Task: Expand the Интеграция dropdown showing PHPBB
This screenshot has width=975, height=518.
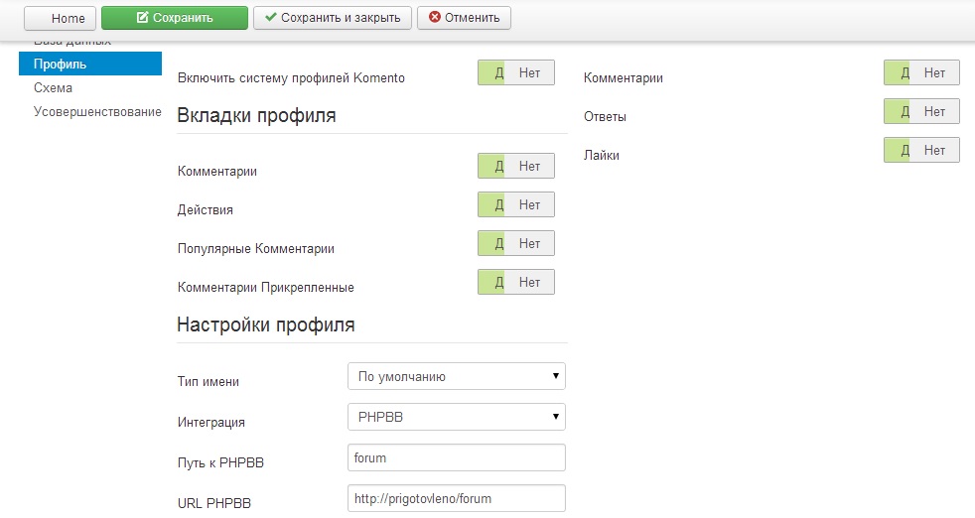Action: [x=456, y=417]
